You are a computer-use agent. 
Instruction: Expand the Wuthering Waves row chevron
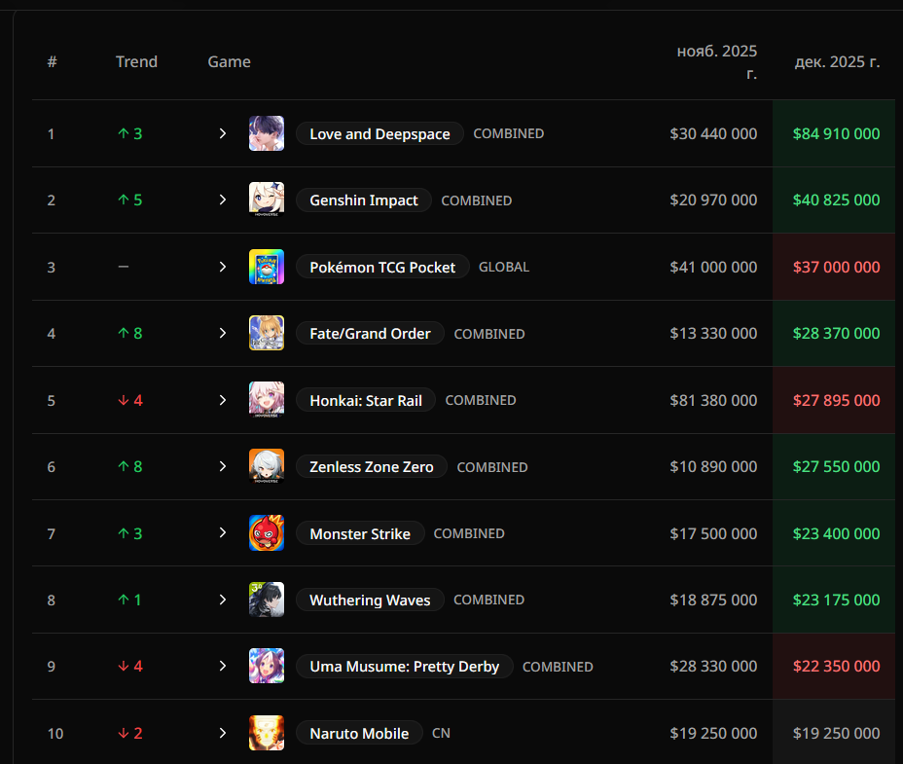(223, 600)
